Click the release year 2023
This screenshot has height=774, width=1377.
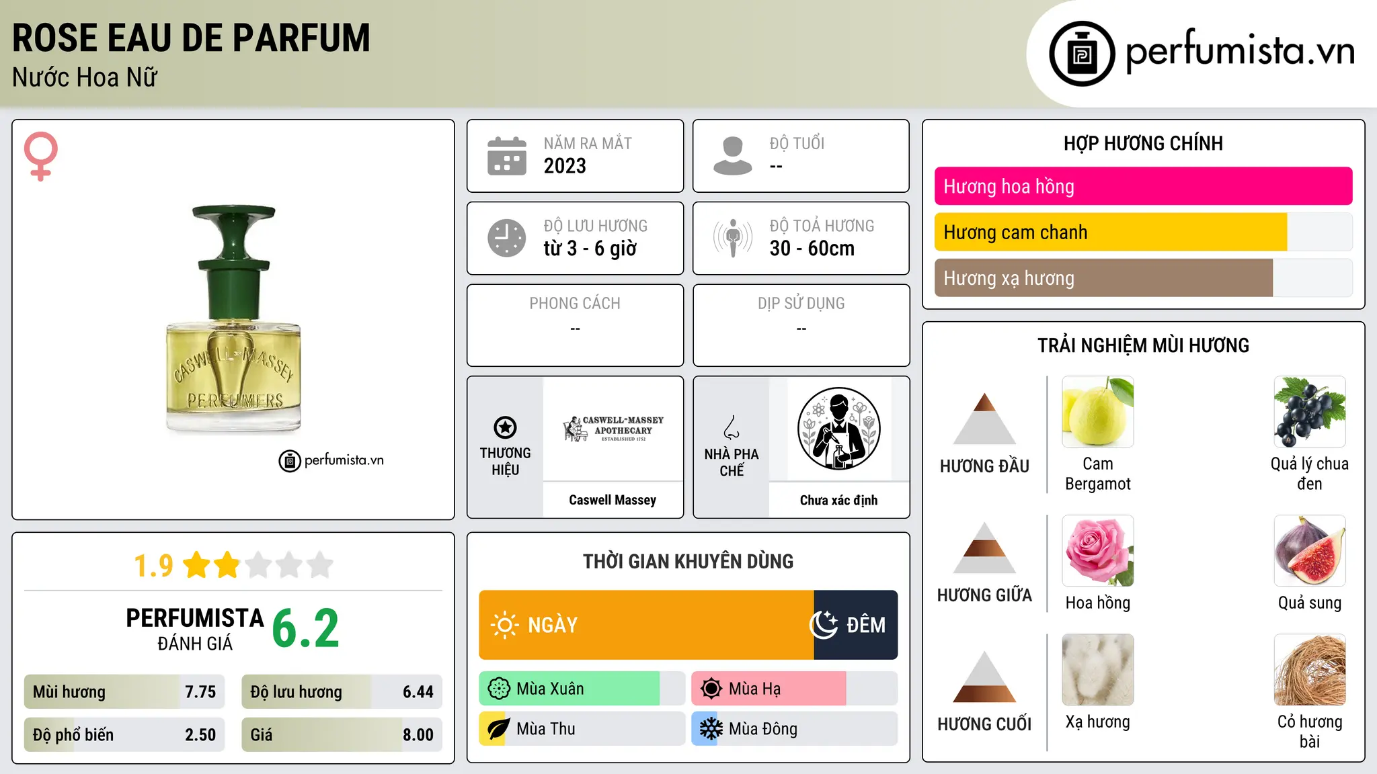pyautogui.click(x=565, y=166)
